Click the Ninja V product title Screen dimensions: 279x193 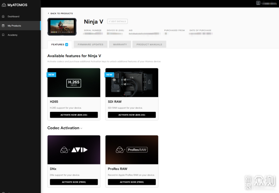[x=94, y=22]
